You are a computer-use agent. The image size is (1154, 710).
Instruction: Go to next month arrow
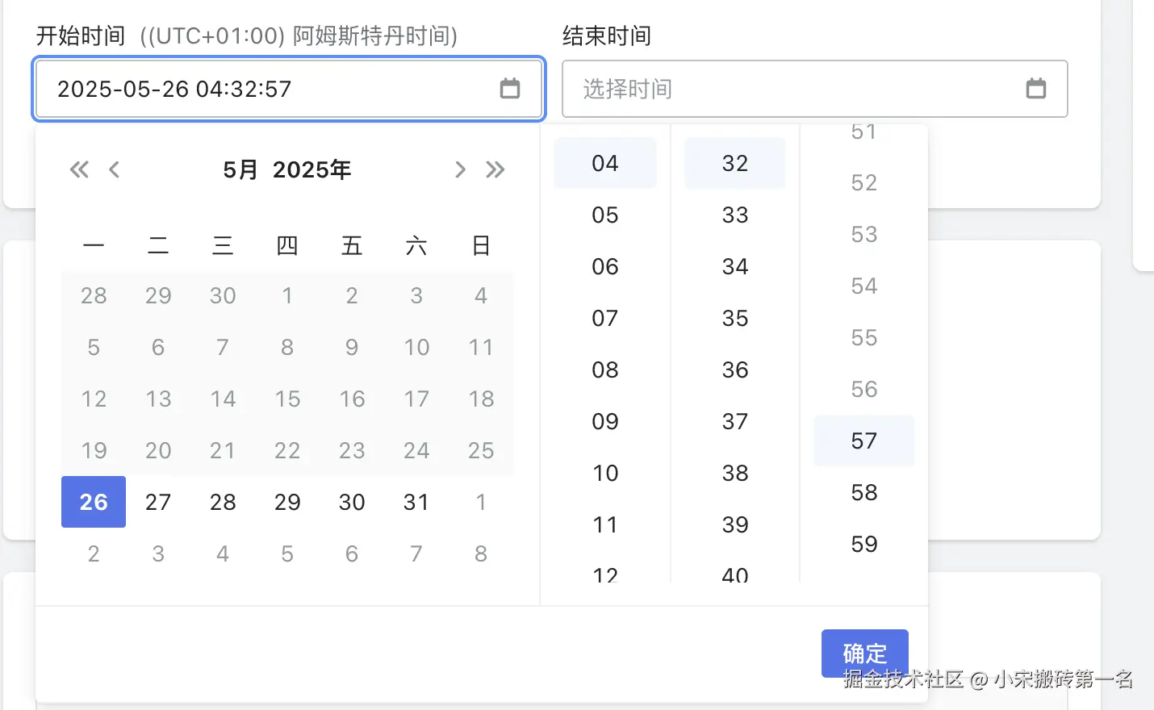[x=460, y=169]
